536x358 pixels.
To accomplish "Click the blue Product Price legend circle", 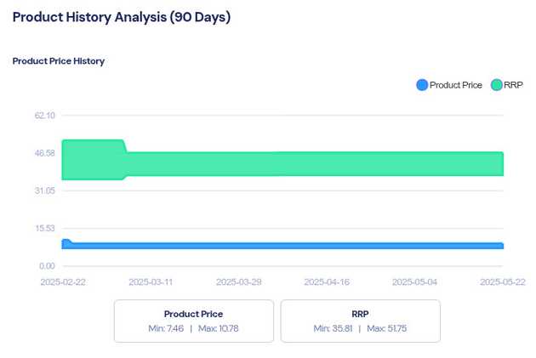I will 421,85.
